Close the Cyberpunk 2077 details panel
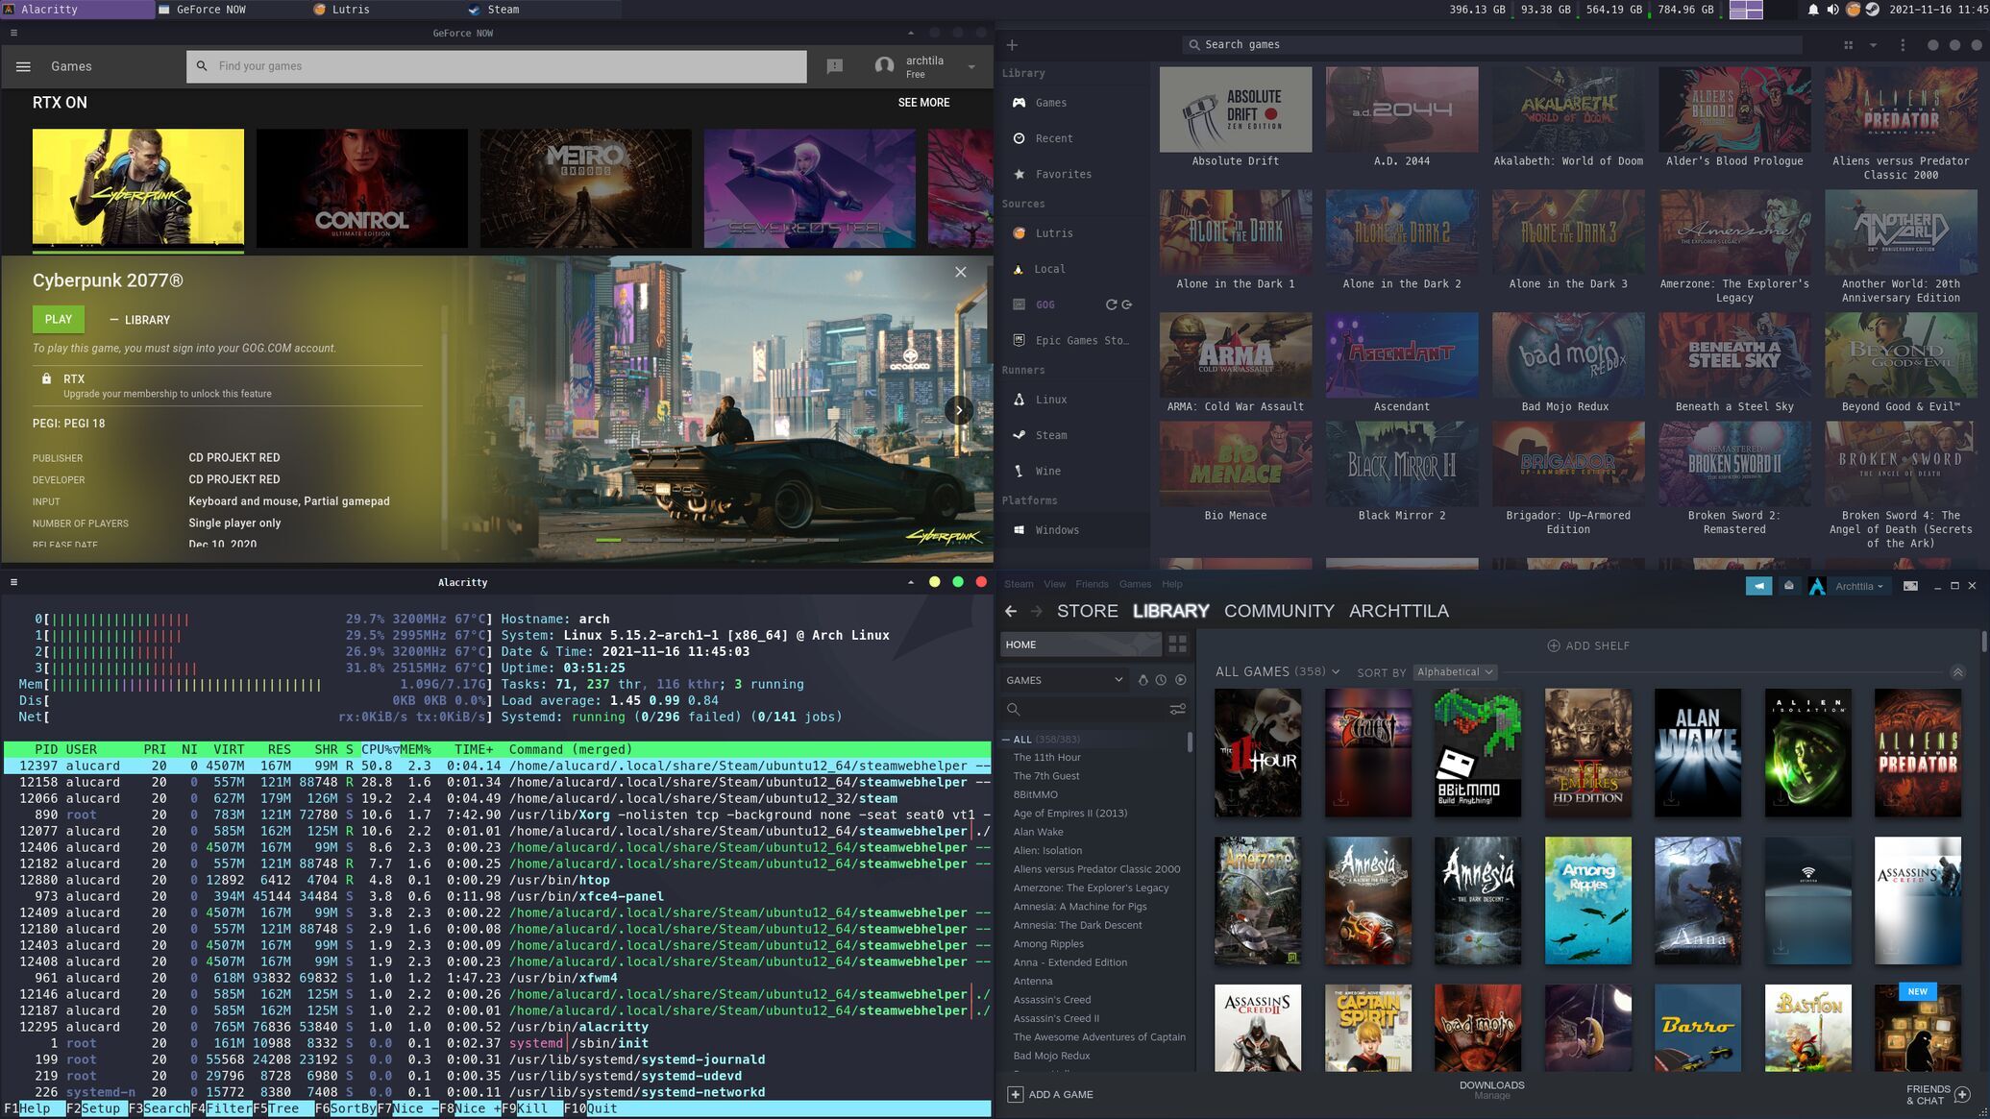 [960, 273]
